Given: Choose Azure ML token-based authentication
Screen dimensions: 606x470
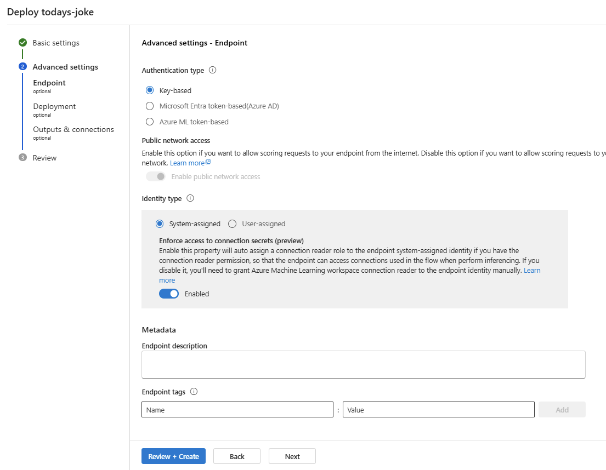Looking at the screenshot, I should pos(150,122).
